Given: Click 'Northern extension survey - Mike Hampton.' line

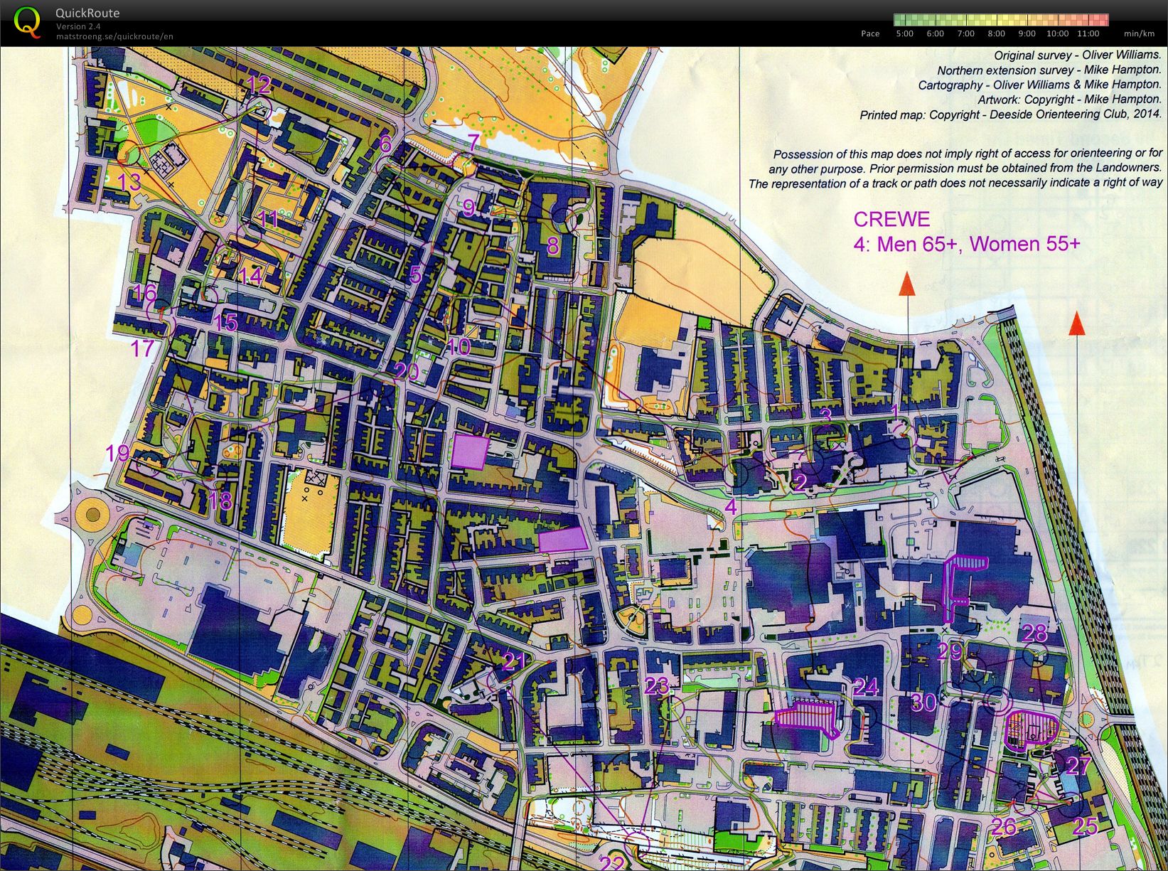Looking at the screenshot, I should point(1049,70).
